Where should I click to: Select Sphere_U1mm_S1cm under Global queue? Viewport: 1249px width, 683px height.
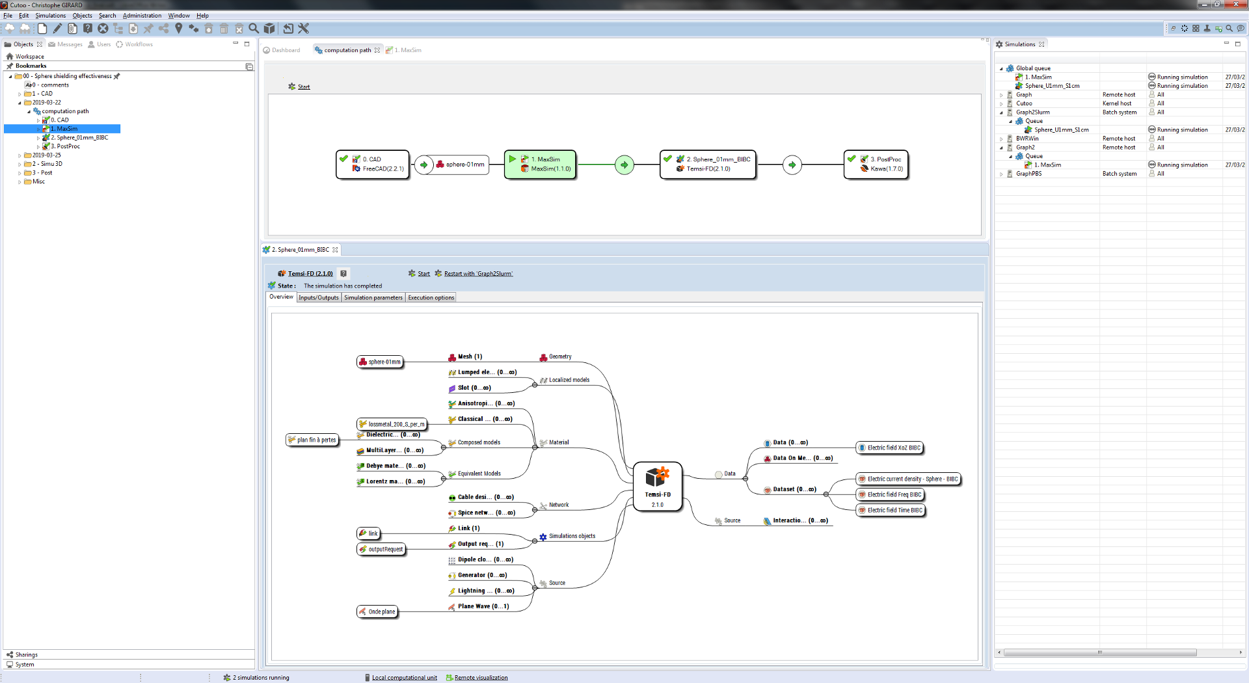pos(1052,86)
